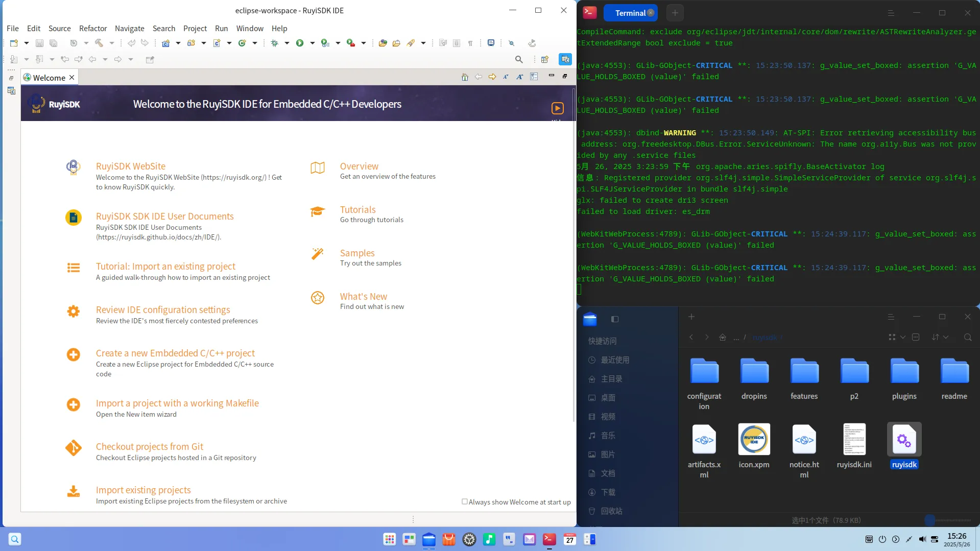Switch to the Terminal tab
The width and height of the screenshot is (980, 551).
pyautogui.click(x=630, y=12)
